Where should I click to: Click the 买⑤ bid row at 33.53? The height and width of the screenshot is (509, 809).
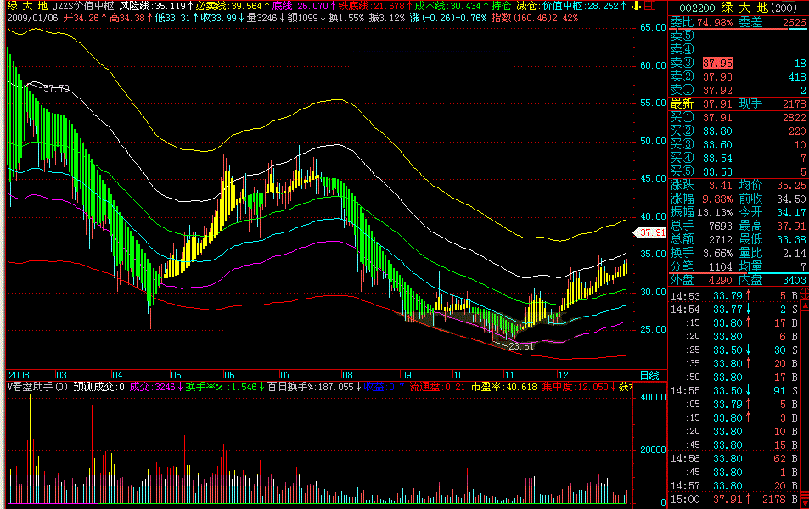(738, 171)
